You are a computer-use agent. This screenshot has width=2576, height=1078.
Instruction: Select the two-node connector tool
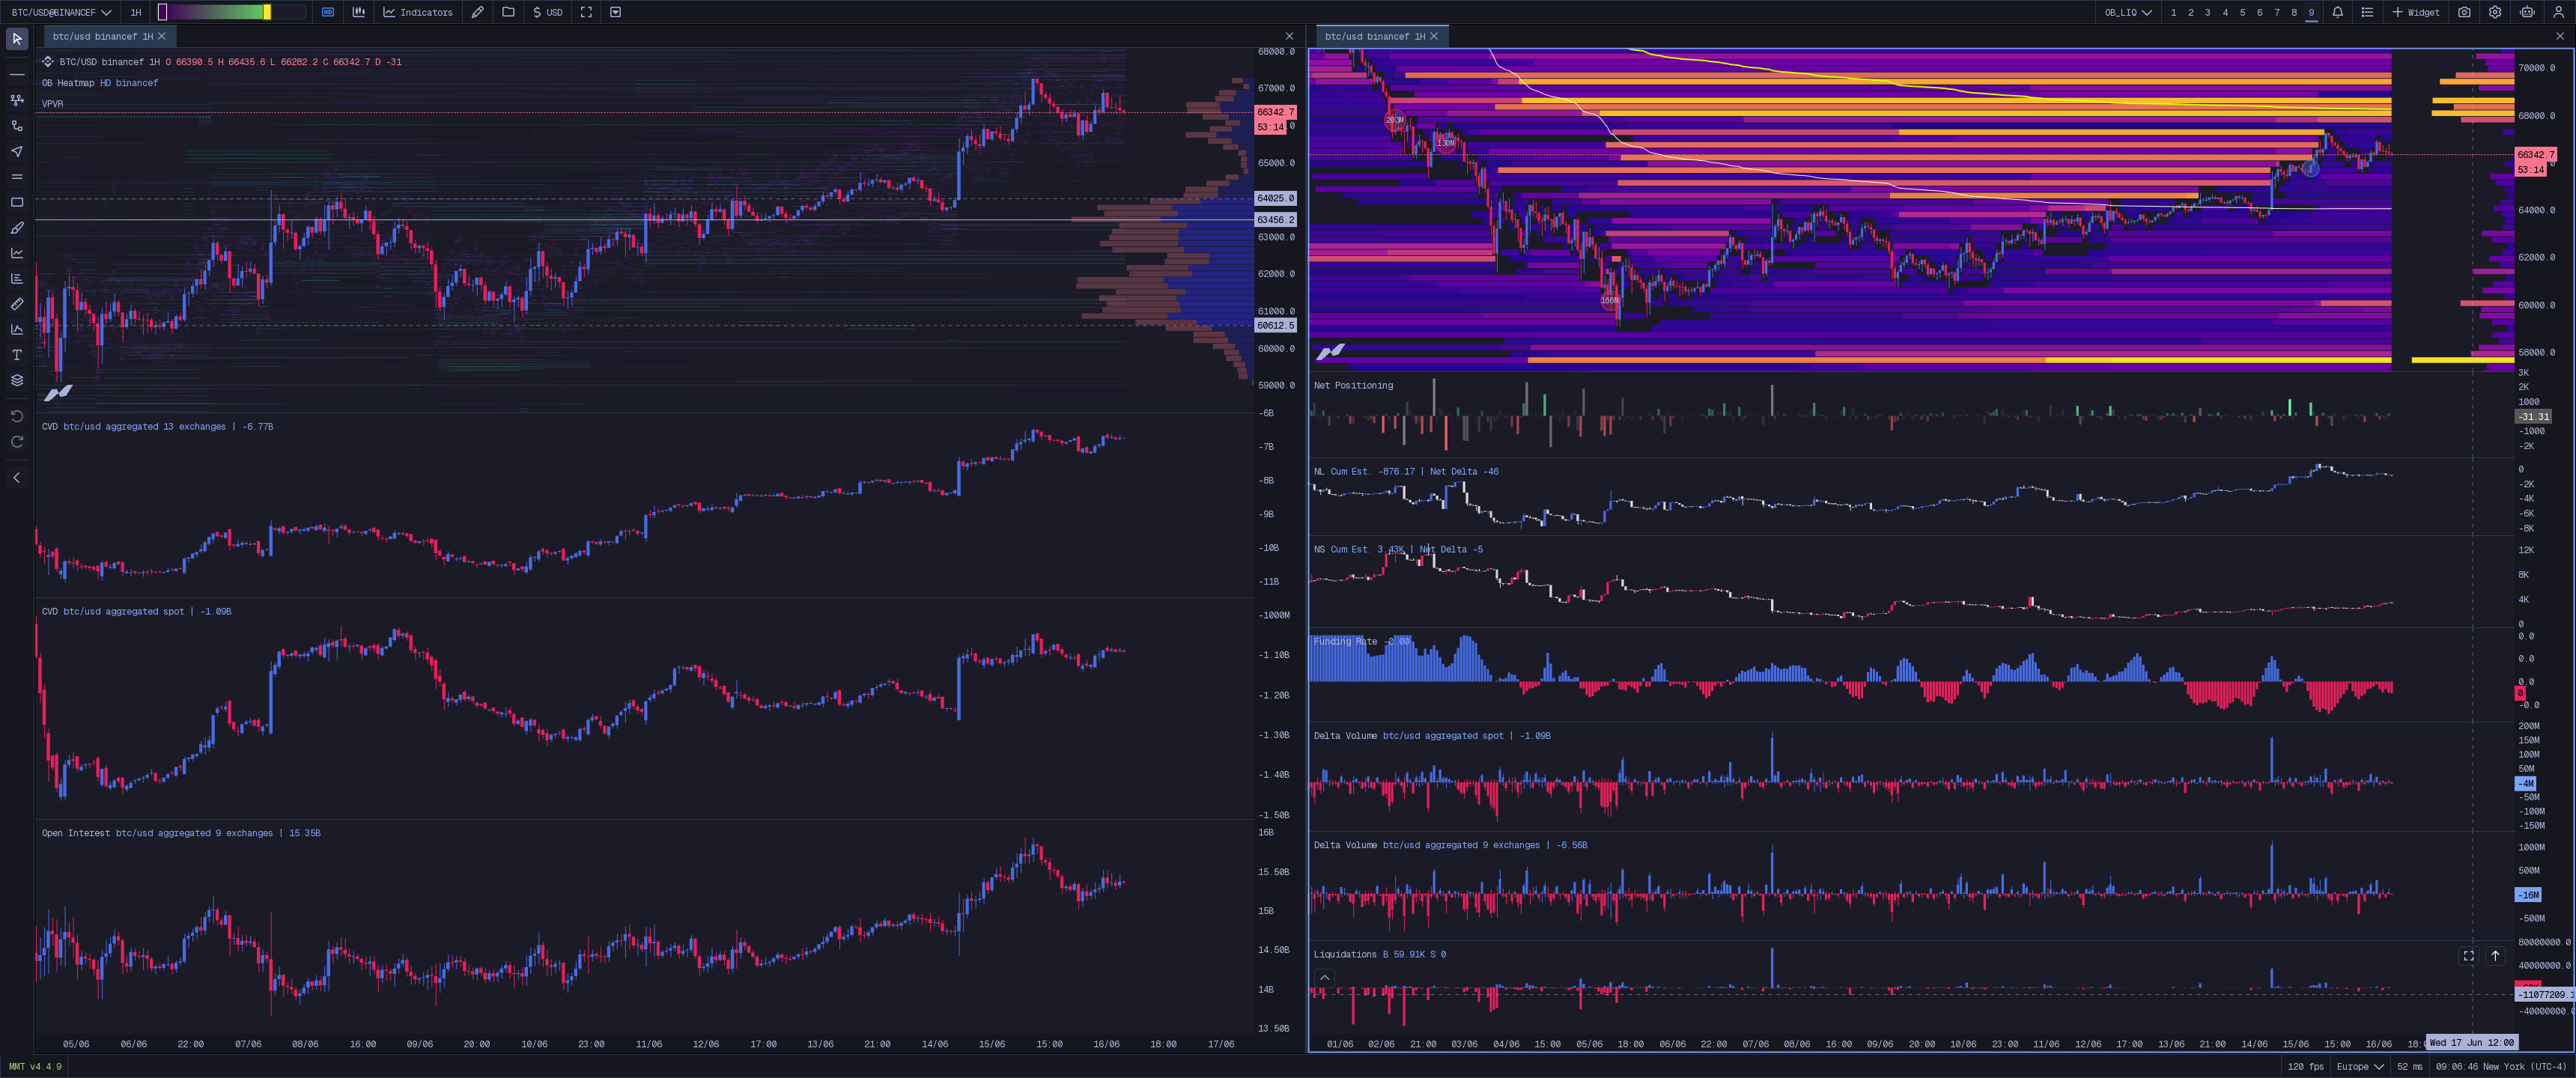point(17,126)
